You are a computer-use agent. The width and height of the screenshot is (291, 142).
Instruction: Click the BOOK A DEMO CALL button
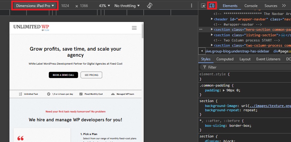click(x=63, y=75)
